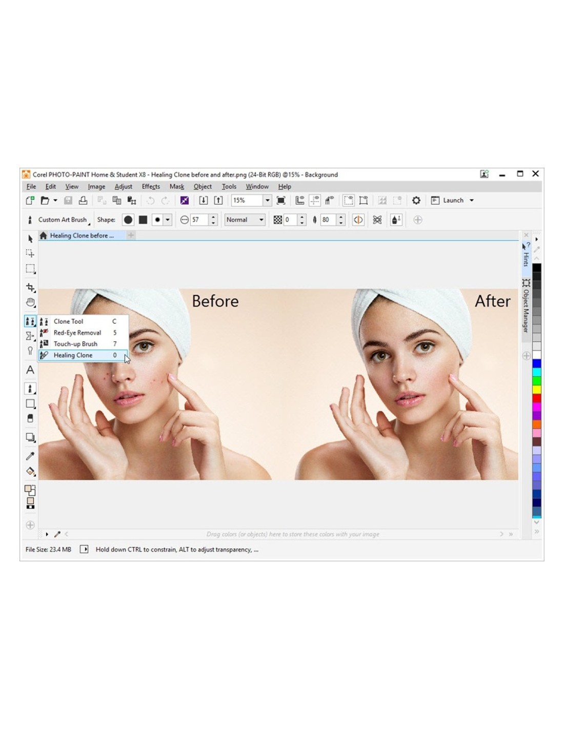
Task: Open the Options gear icon
Action: pos(416,200)
